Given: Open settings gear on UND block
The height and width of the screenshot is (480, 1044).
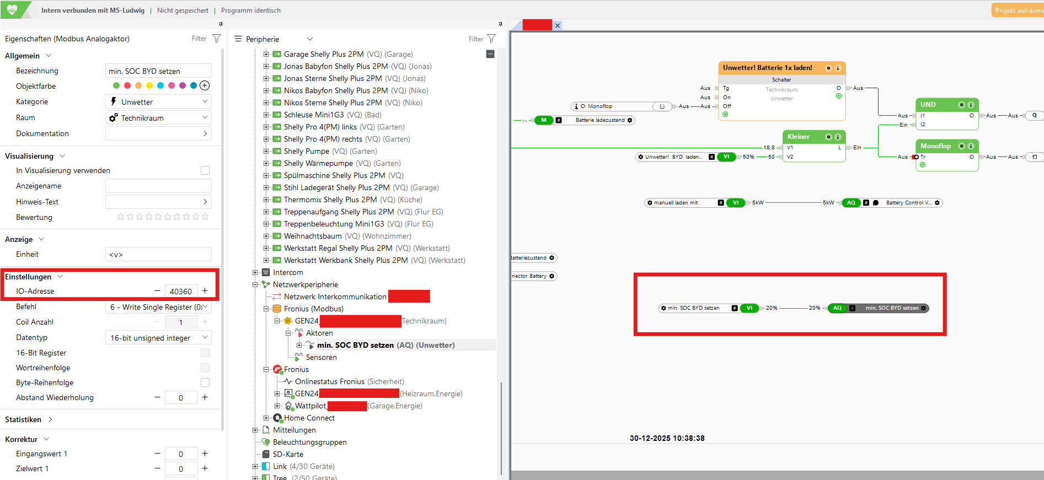Looking at the screenshot, I should point(962,105).
